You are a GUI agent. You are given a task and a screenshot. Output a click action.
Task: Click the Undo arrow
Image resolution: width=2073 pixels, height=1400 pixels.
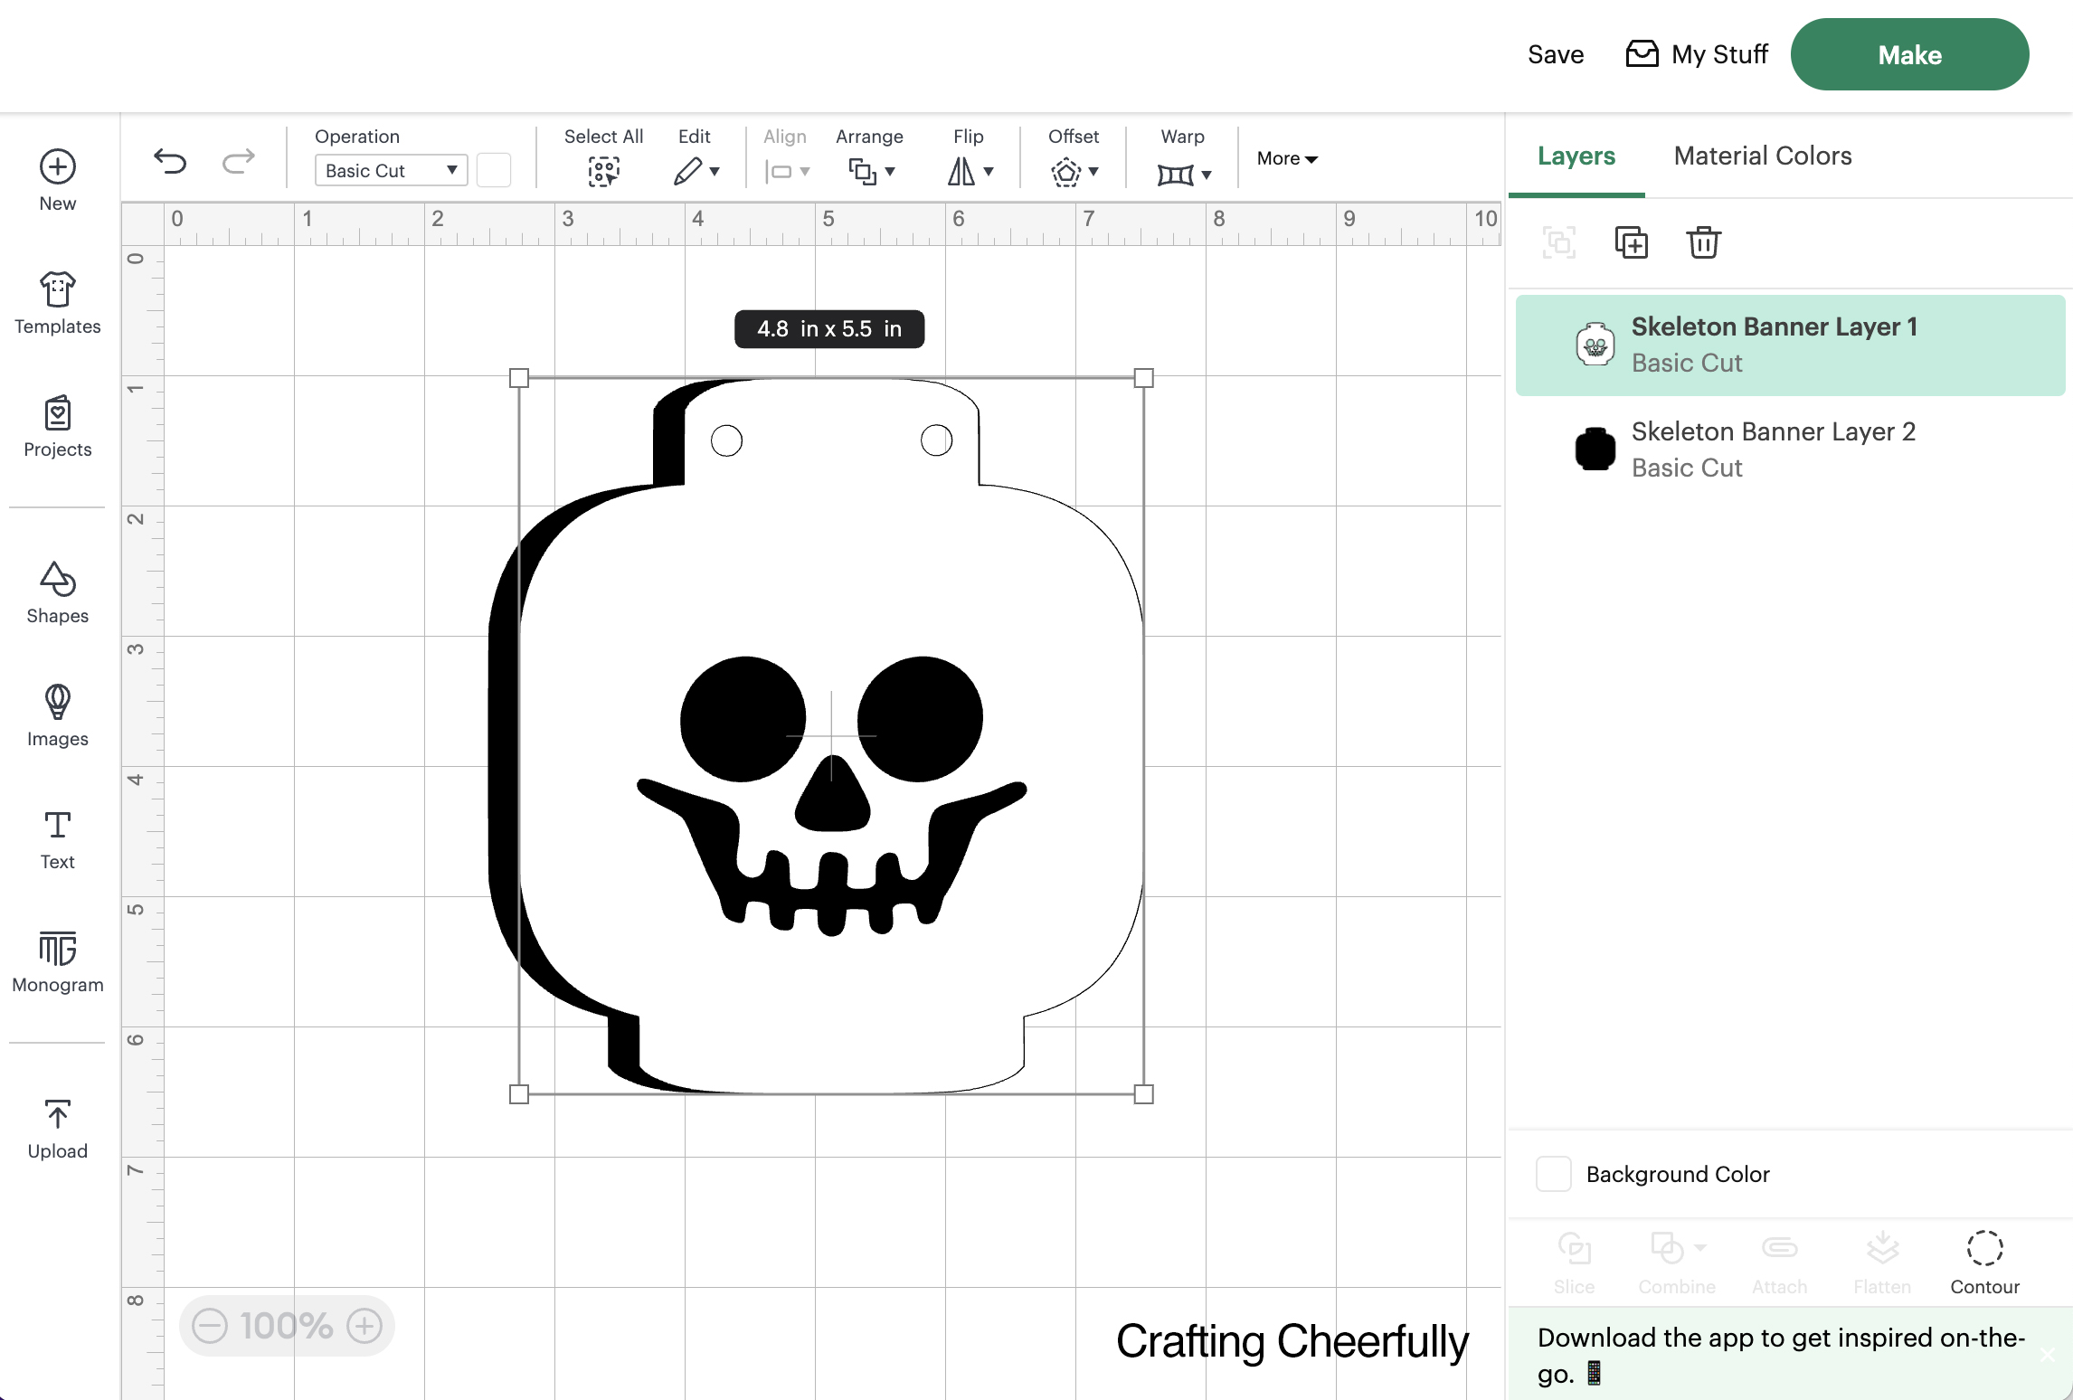tap(169, 160)
